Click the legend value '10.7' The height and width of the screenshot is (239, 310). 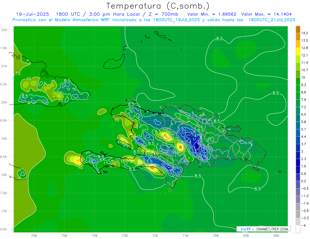pos(305,70)
